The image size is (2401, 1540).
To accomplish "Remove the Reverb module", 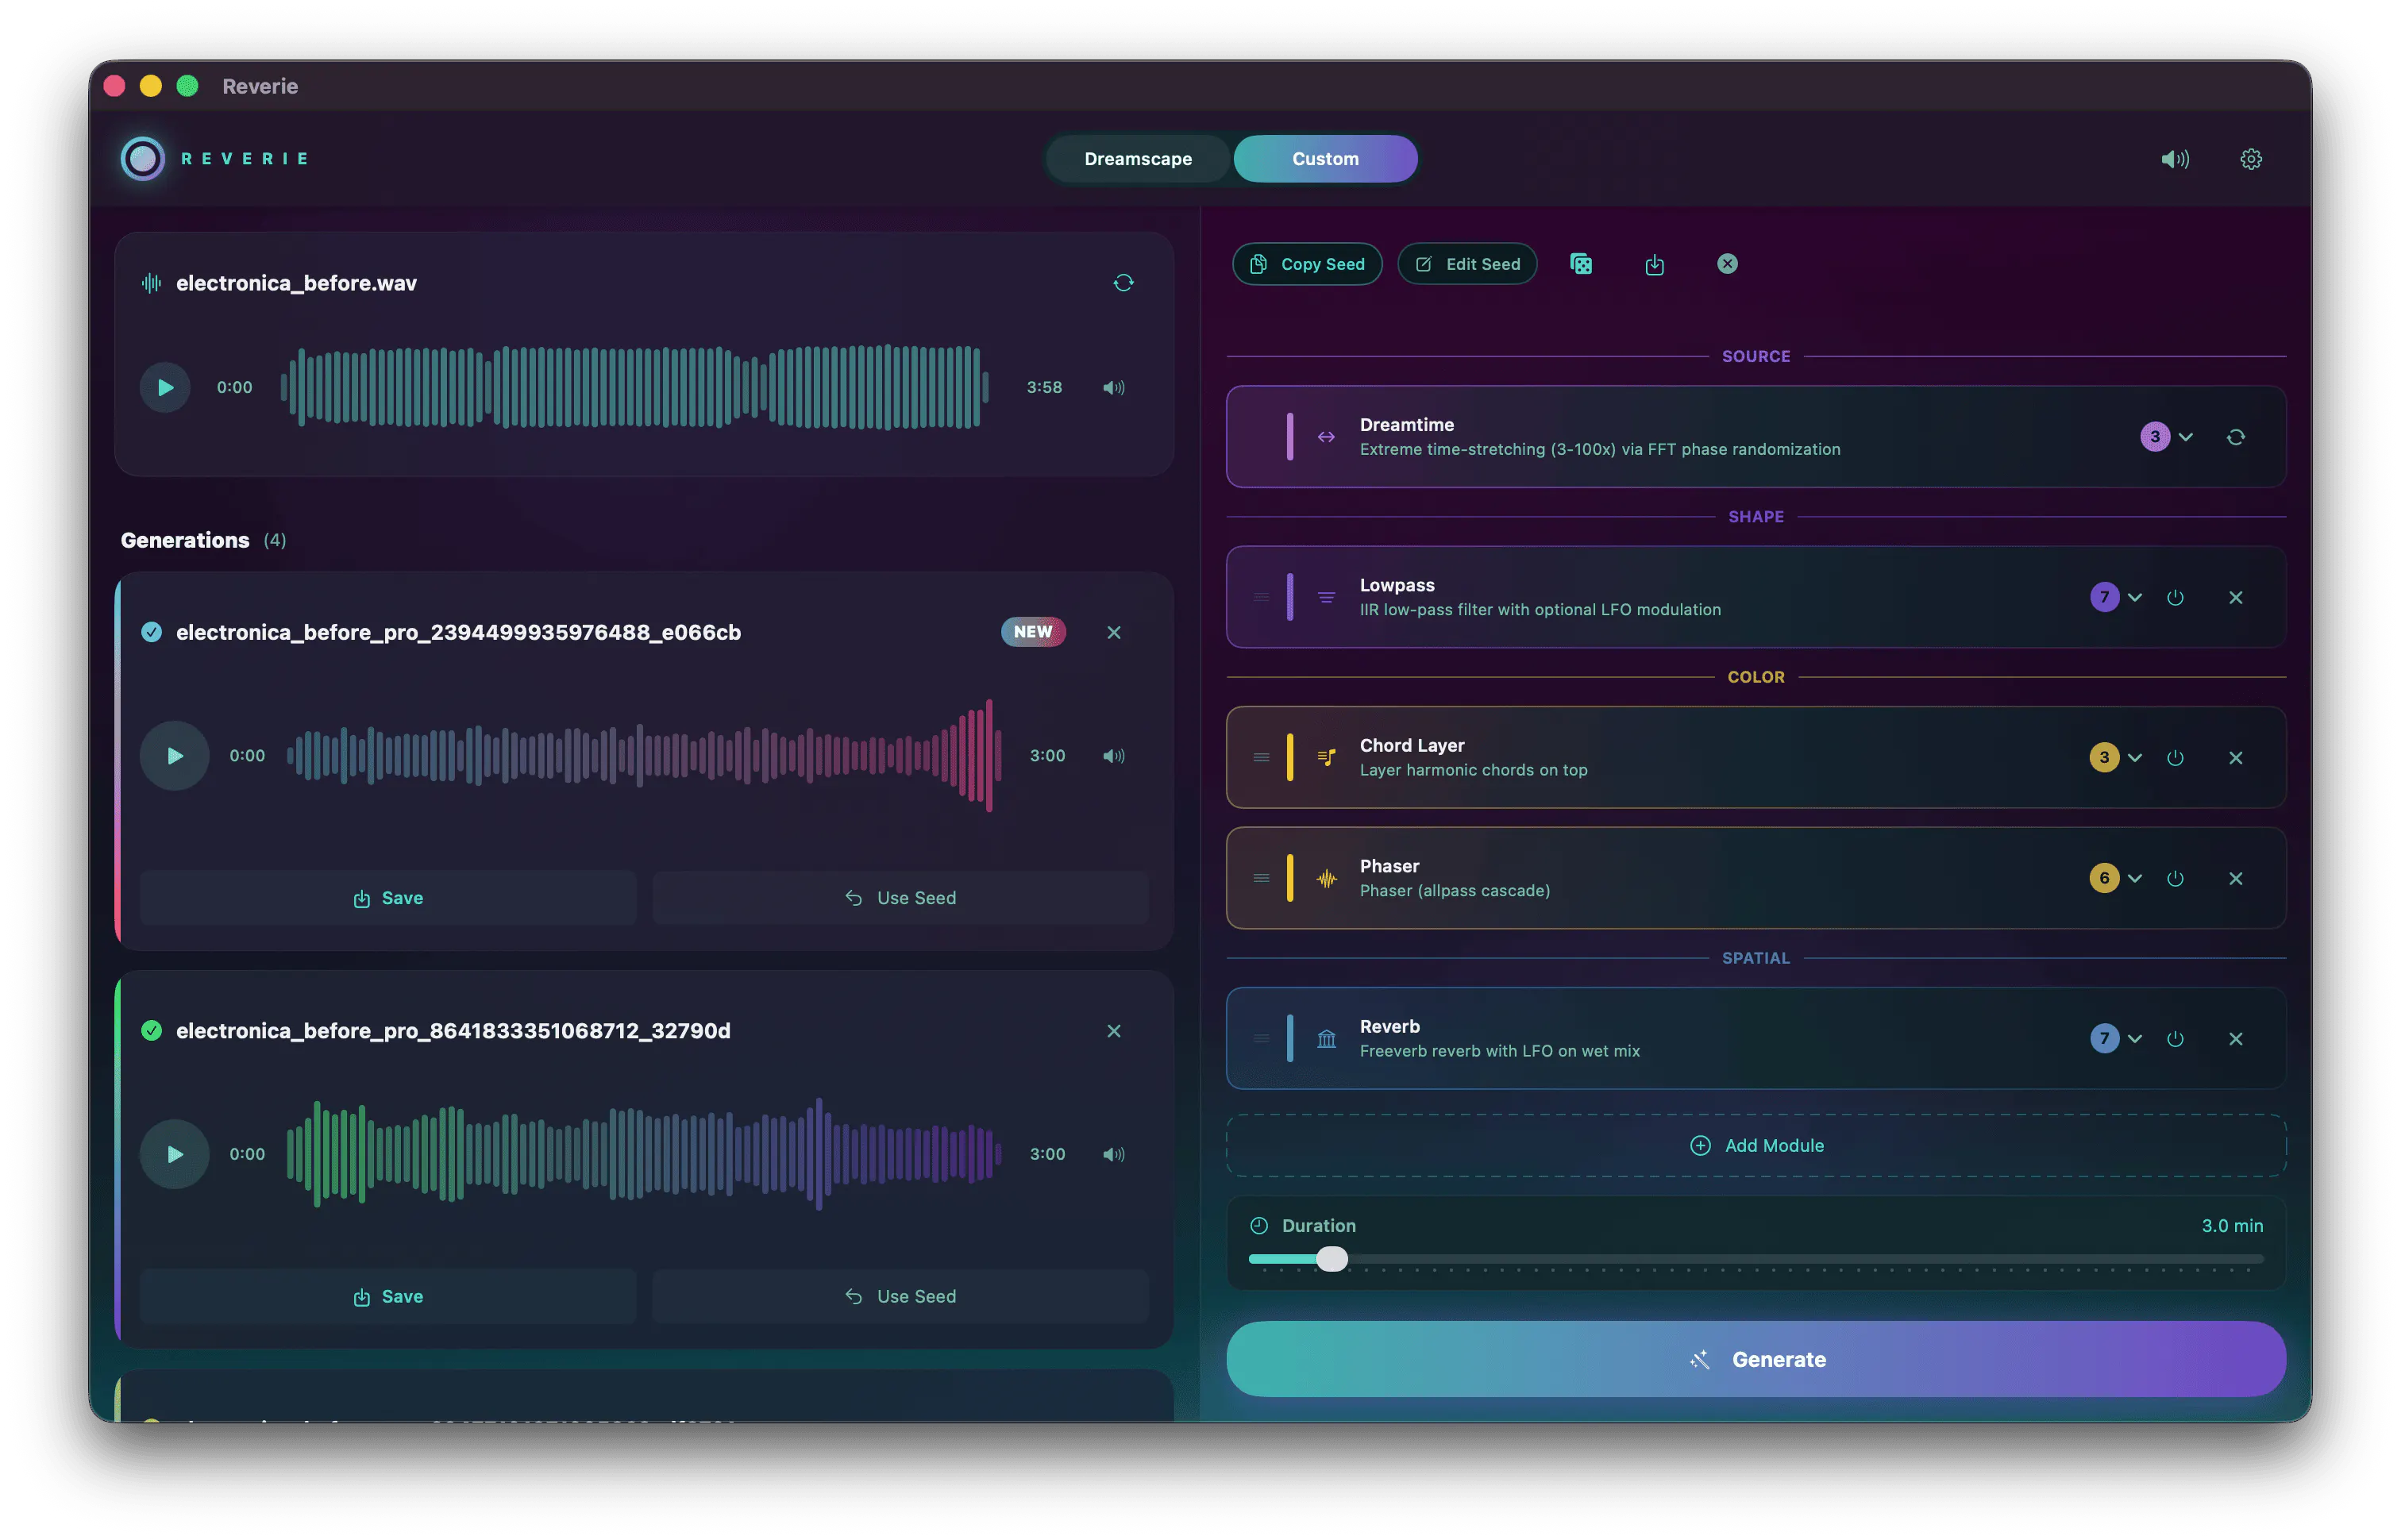I will 2235,1038.
